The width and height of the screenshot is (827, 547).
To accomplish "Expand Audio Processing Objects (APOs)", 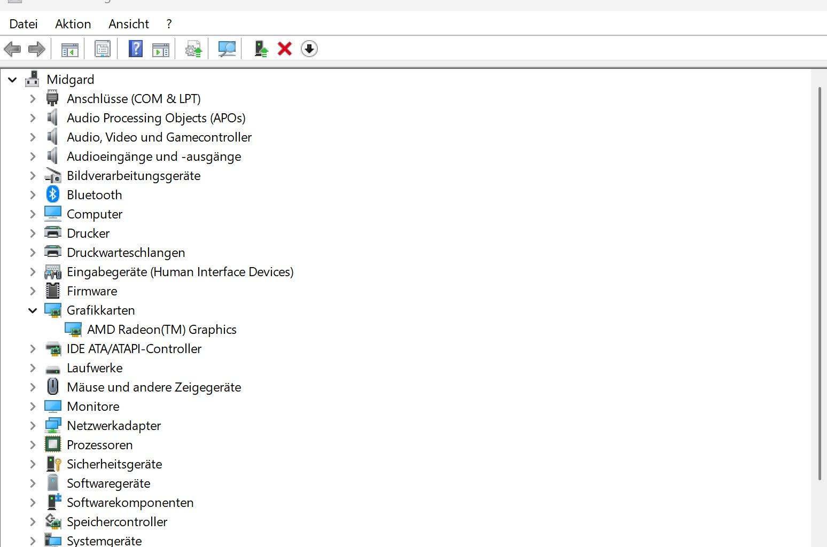I will coord(33,118).
